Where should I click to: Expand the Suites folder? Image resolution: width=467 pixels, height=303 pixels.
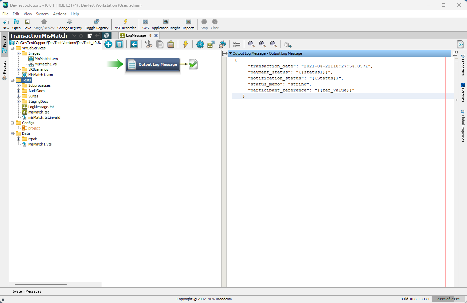tap(19, 96)
